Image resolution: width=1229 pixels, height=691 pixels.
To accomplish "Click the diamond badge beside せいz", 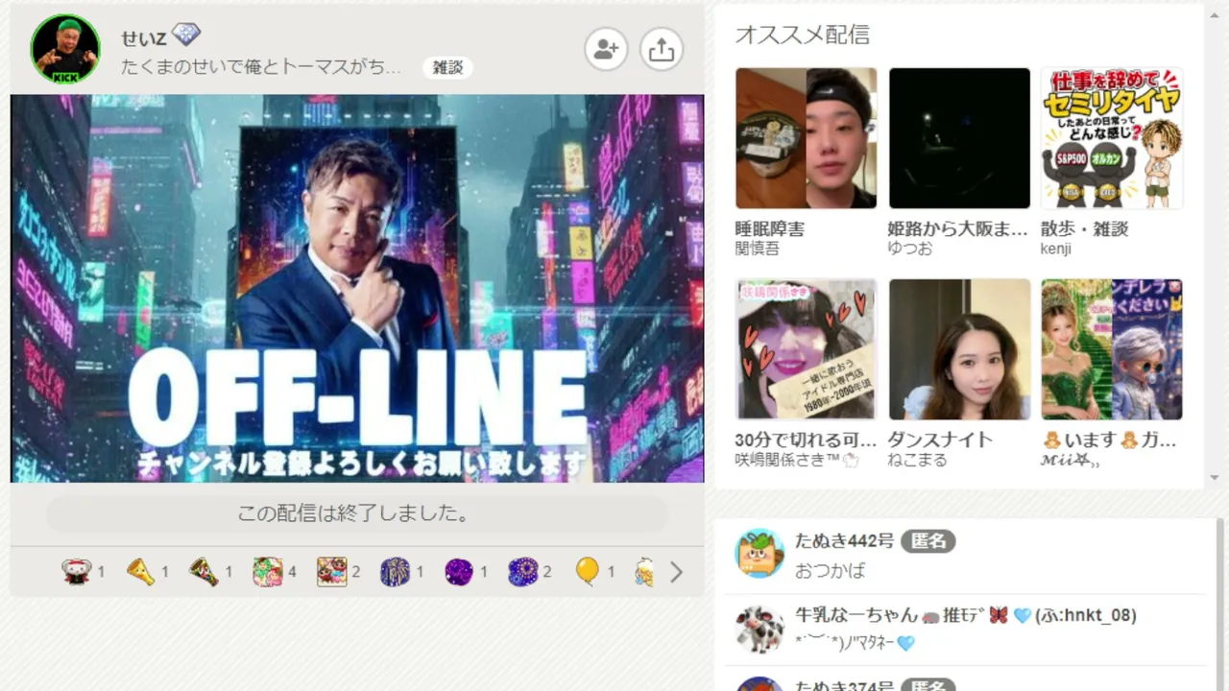I will point(186,36).
